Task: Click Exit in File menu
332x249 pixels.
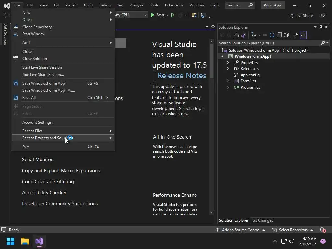Action: pyautogui.click(x=63, y=147)
